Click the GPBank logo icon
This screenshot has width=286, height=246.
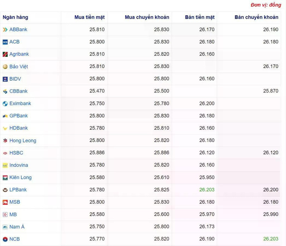coord(5,116)
